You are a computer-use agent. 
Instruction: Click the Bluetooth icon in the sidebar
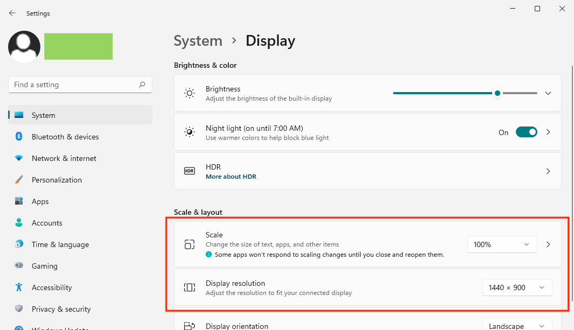(19, 136)
